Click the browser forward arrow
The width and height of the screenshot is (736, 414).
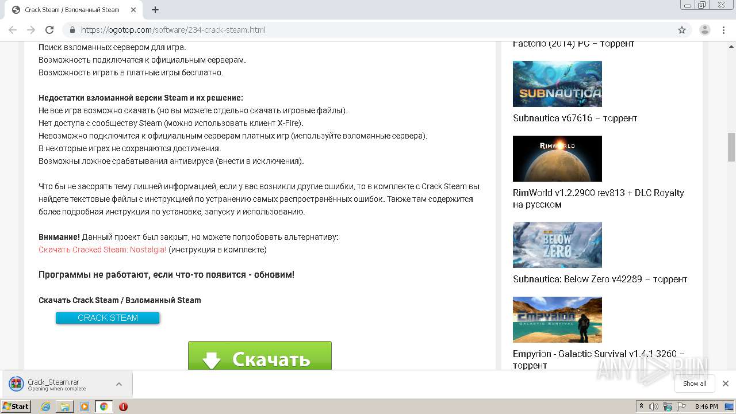[31, 30]
